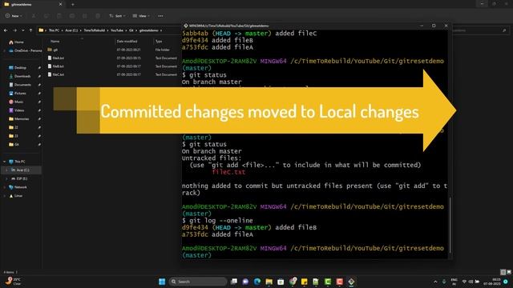Go back using the Explorer back arrow
Image resolution: width=513 pixels, height=288 pixels.
6,30
